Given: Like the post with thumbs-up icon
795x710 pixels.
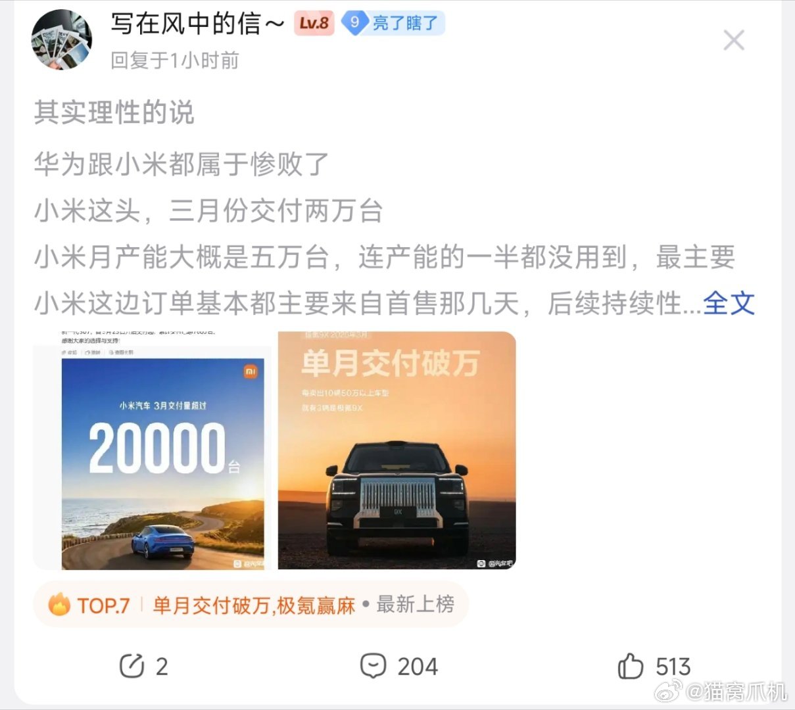Looking at the screenshot, I should click(x=630, y=665).
